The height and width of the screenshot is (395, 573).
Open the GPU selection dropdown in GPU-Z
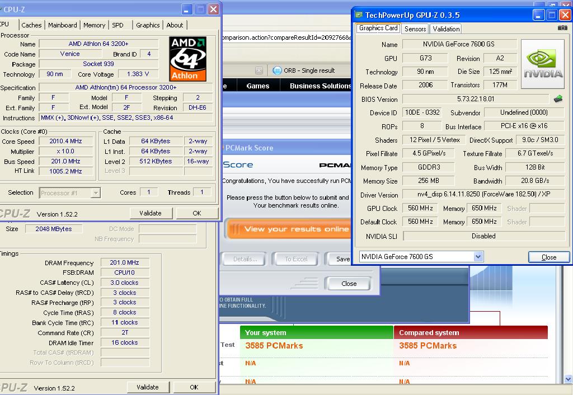pyautogui.click(x=478, y=256)
